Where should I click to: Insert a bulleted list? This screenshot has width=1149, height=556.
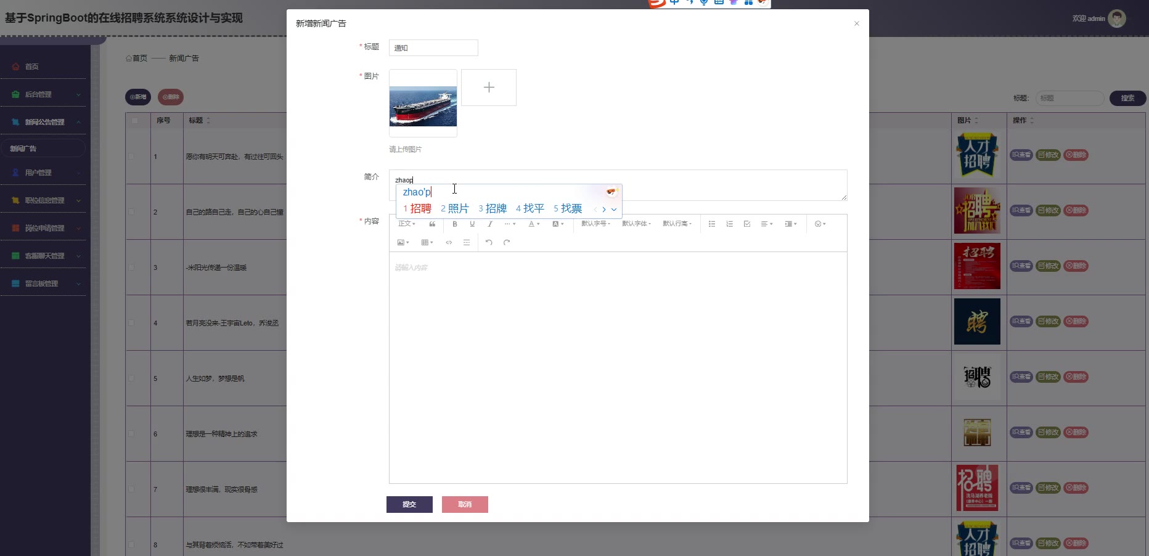(712, 224)
